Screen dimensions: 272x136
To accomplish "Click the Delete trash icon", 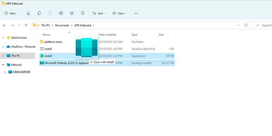I will pyautogui.click(x=83, y=13).
